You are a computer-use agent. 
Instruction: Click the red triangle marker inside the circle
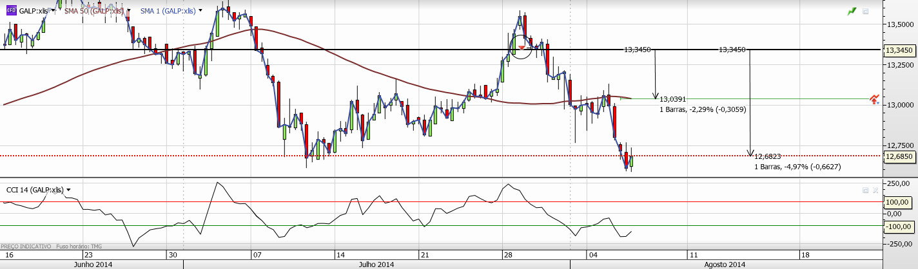pos(522,48)
